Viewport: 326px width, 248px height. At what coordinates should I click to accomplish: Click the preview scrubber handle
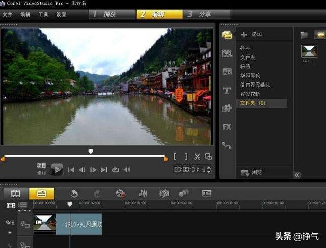coord(91,151)
